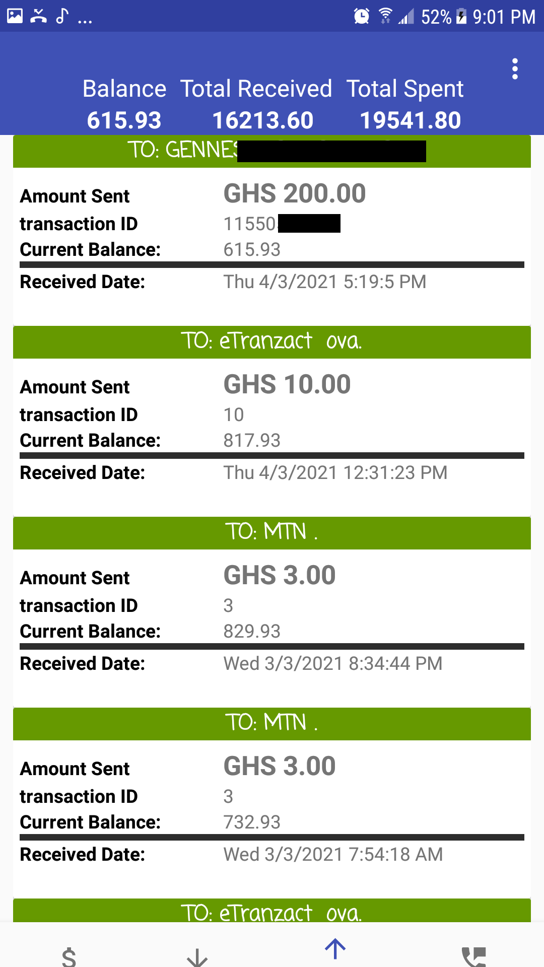Switch to received down-arrow tab
This screenshot has width=544, height=967.
point(197,955)
